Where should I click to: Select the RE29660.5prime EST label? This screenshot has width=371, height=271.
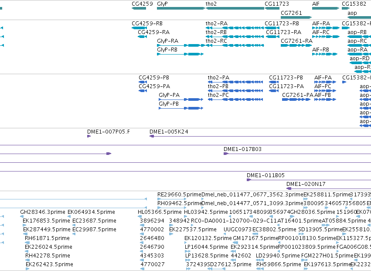pos(179,195)
